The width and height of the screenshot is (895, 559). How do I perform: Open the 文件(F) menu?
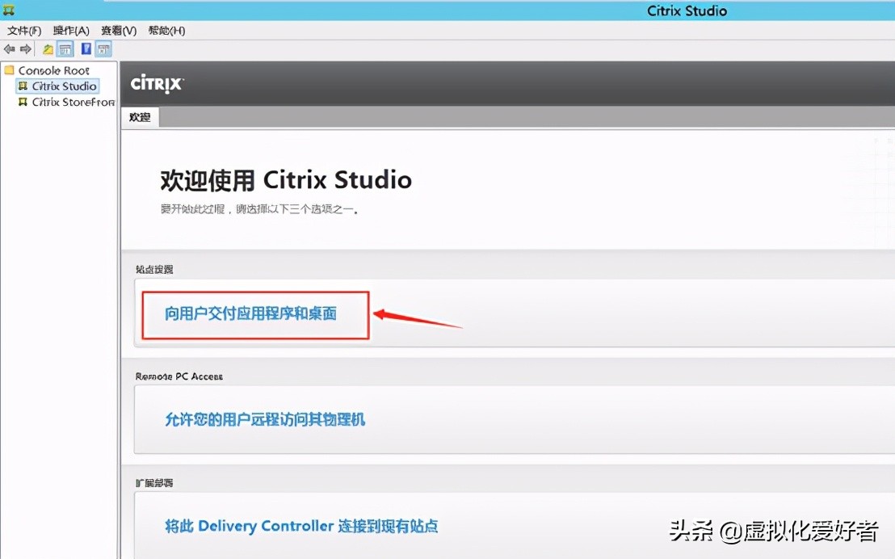[x=24, y=30]
